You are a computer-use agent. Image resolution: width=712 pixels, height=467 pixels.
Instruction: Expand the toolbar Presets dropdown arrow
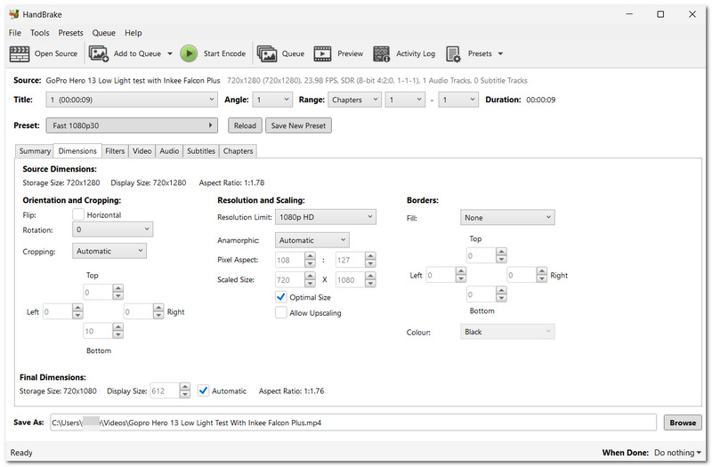coord(500,53)
